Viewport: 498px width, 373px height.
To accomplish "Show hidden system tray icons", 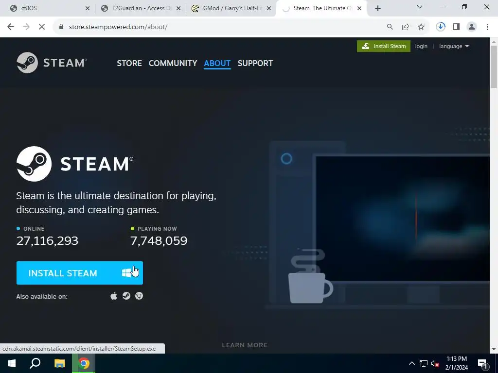I will click(x=411, y=363).
